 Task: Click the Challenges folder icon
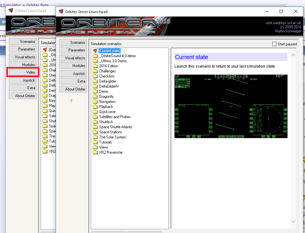95,71
